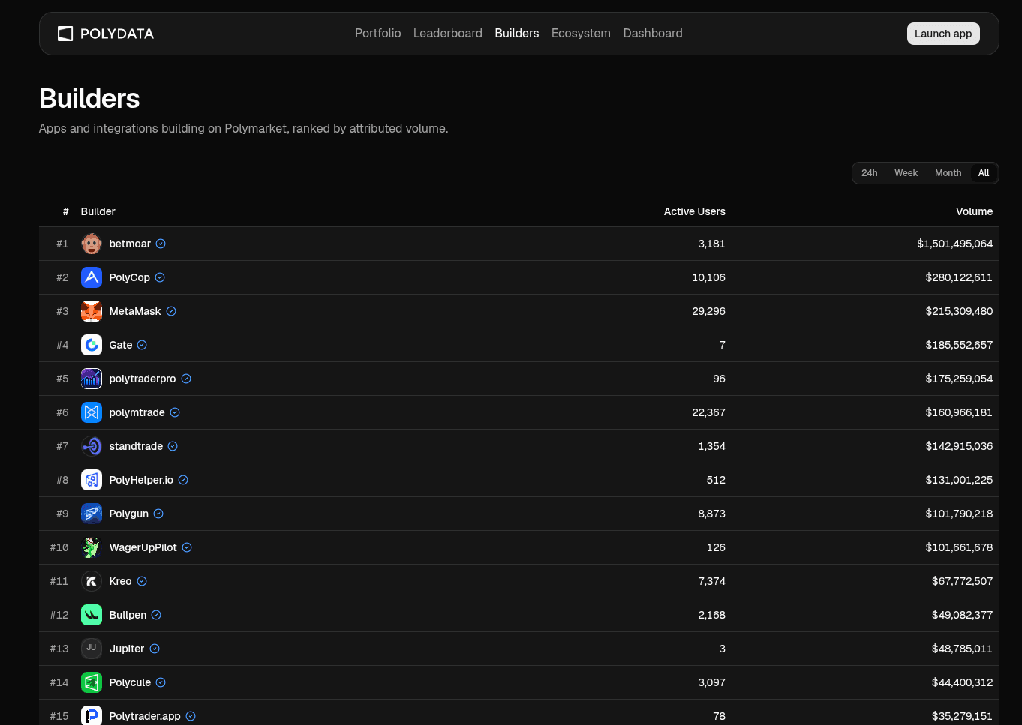Open the Bullpen green logo
The width and height of the screenshot is (1022, 725).
(x=92, y=615)
